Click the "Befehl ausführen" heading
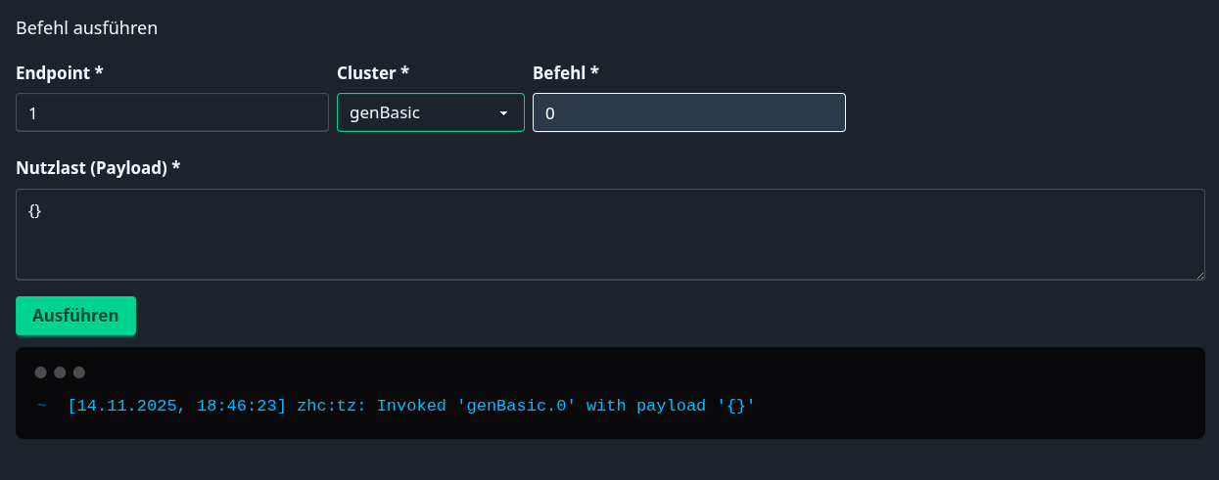 (87, 27)
